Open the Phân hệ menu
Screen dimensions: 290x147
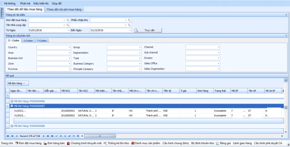click(25, 3)
